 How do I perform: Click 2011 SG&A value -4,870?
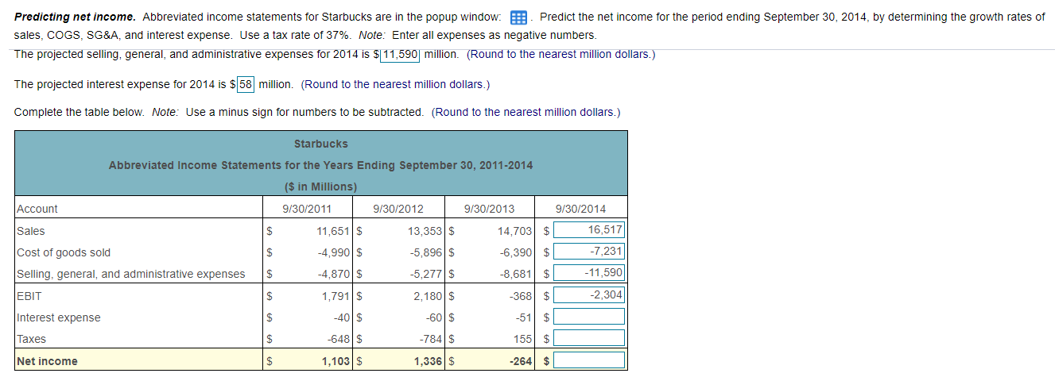click(x=334, y=274)
